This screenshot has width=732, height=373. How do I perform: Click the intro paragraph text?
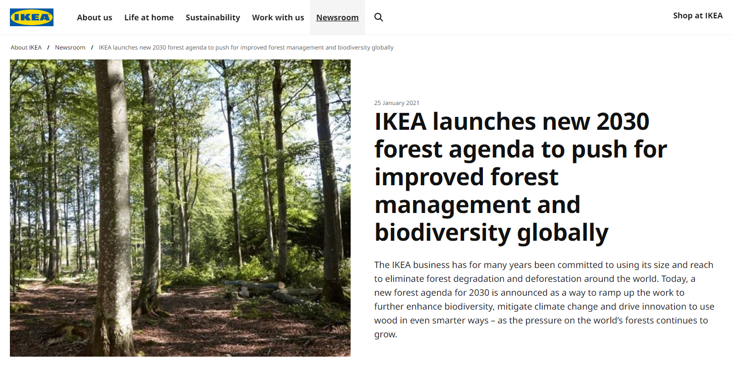point(544,299)
